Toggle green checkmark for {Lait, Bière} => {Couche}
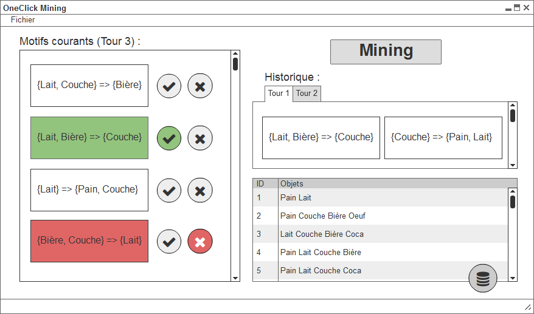The image size is (534, 314). [169, 138]
